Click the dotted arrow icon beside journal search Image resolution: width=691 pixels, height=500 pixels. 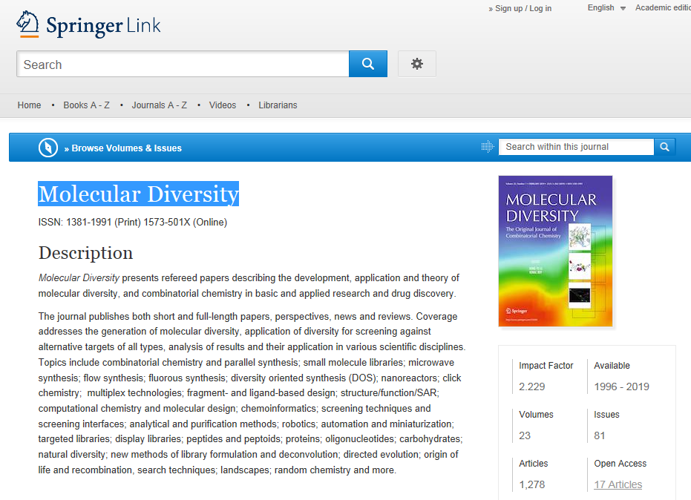pyautogui.click(x=488, y=147)
